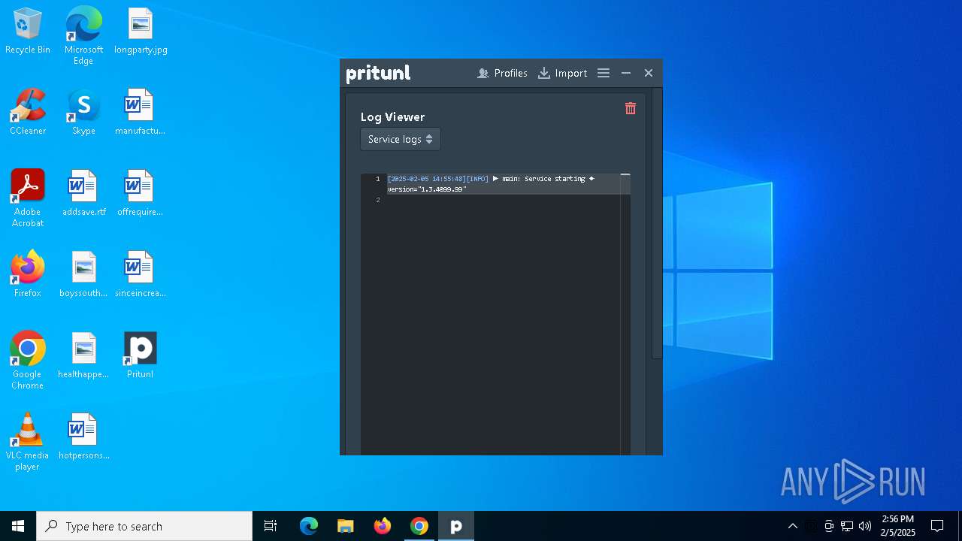This screenshot has height=541, width=962.
Task: Click the Log Viewer heading
Action: coord(392,116)
